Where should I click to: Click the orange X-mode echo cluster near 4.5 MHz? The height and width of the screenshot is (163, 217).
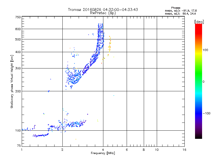(x=110, y=46)
